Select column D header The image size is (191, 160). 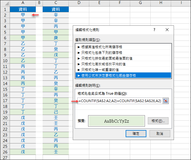[79, 3]
